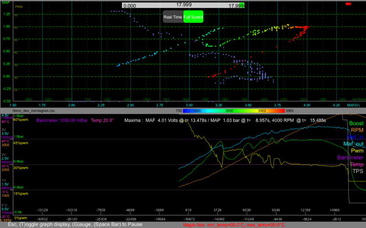The width and height of the screenshot is (366, 228).
Task: Switch playback to Real Time mode
Action: (173, 17)
